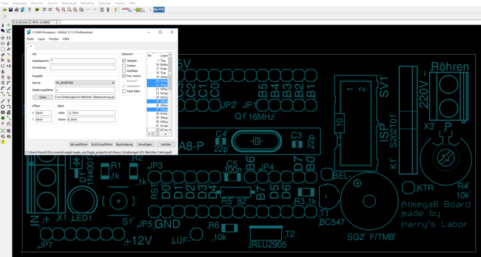Screen dimensions: 481x257
Task: Click the Löschen button
Action: tap(166, 144)
